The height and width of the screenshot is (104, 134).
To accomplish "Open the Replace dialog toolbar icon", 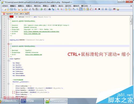I will coord(53,9).
